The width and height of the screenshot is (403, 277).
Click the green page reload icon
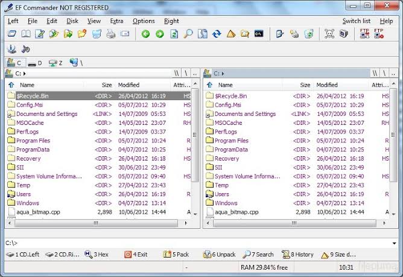pos(174,34)
